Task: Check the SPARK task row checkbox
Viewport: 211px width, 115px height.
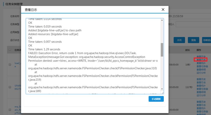Action: pos(10,87)
